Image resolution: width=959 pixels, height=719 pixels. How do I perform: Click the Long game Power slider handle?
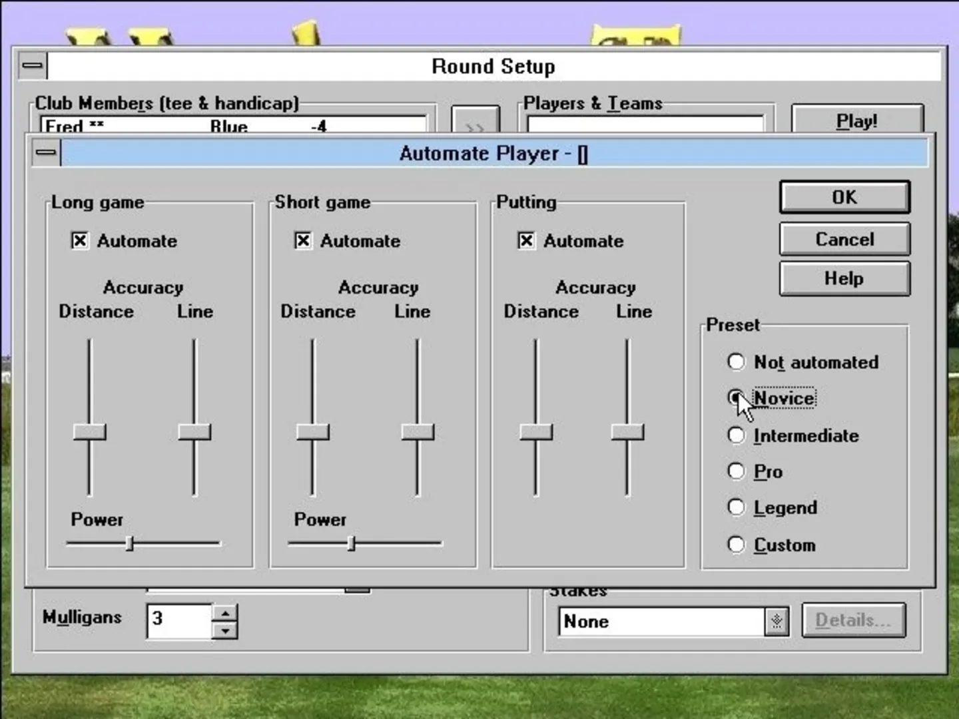point(130,544)
